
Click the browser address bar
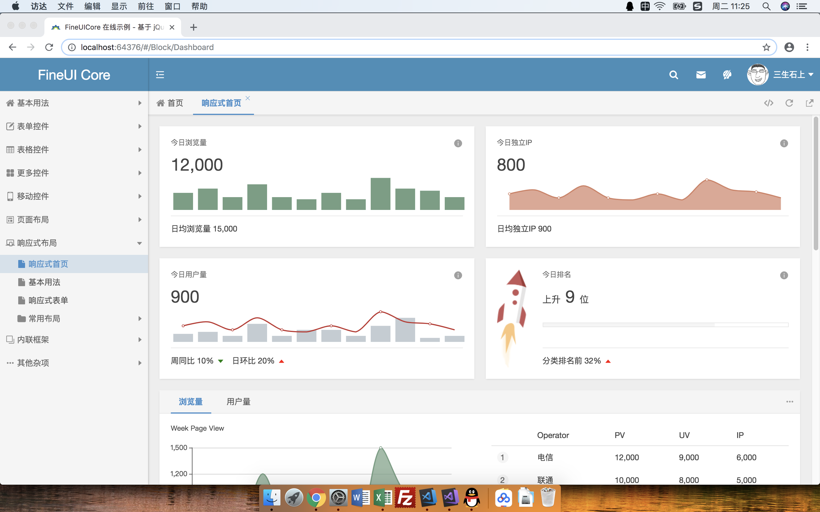[x=407, y=48]
